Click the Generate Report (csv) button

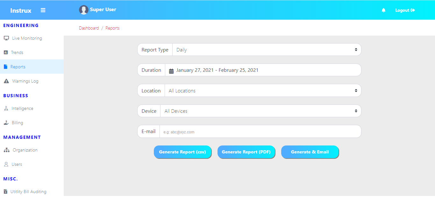[x=182, y=152]
